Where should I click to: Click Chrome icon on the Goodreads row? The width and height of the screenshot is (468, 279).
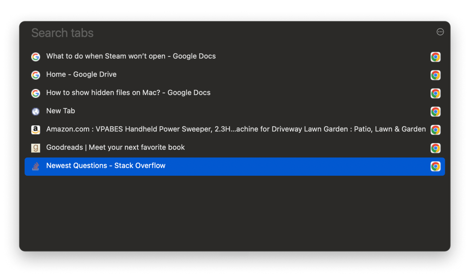(435, 148)
